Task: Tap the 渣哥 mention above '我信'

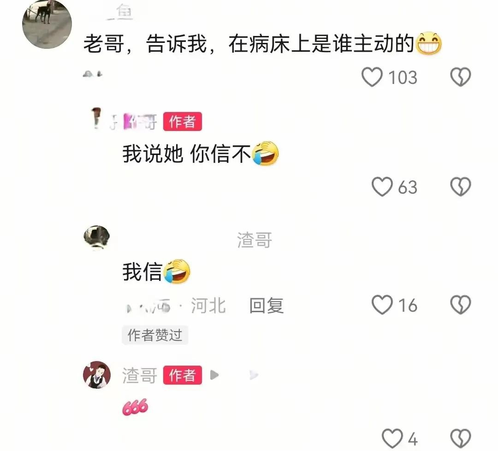Action: pos(255,240)
